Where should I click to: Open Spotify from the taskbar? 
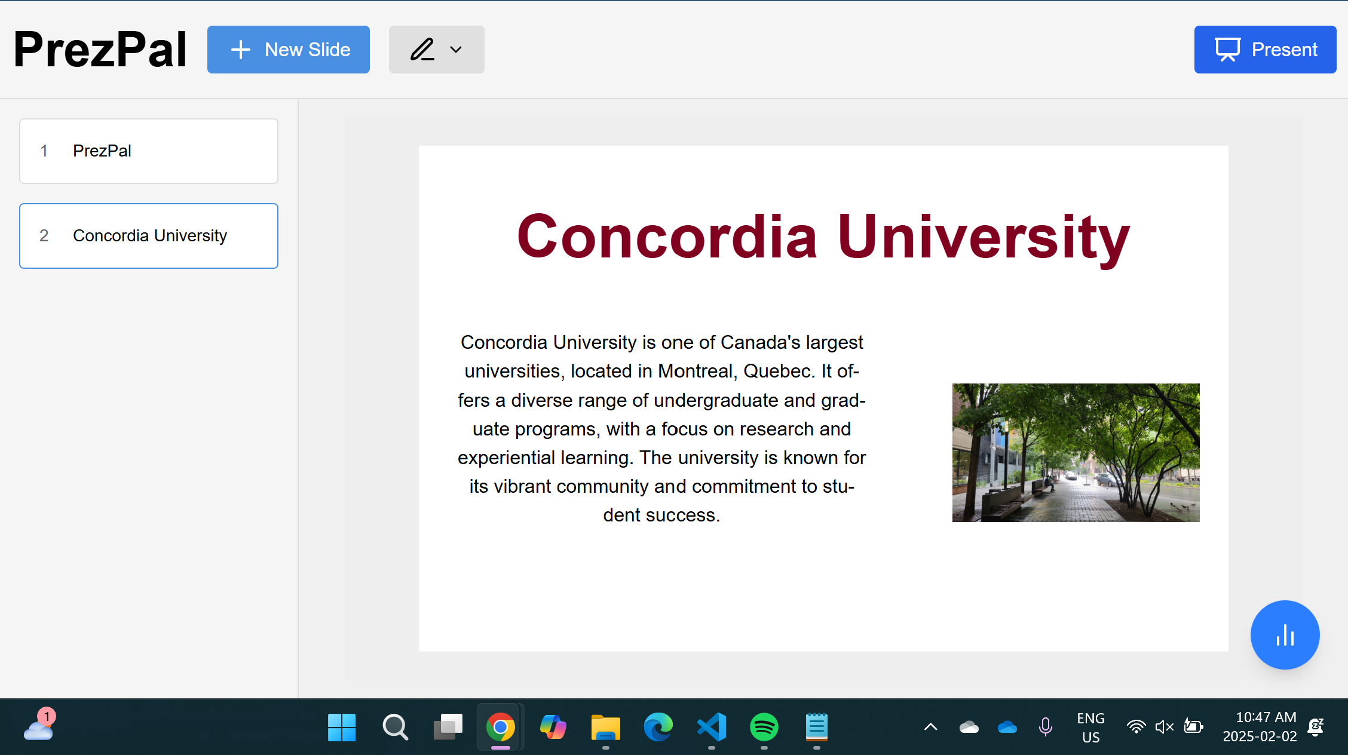[764, 727]
